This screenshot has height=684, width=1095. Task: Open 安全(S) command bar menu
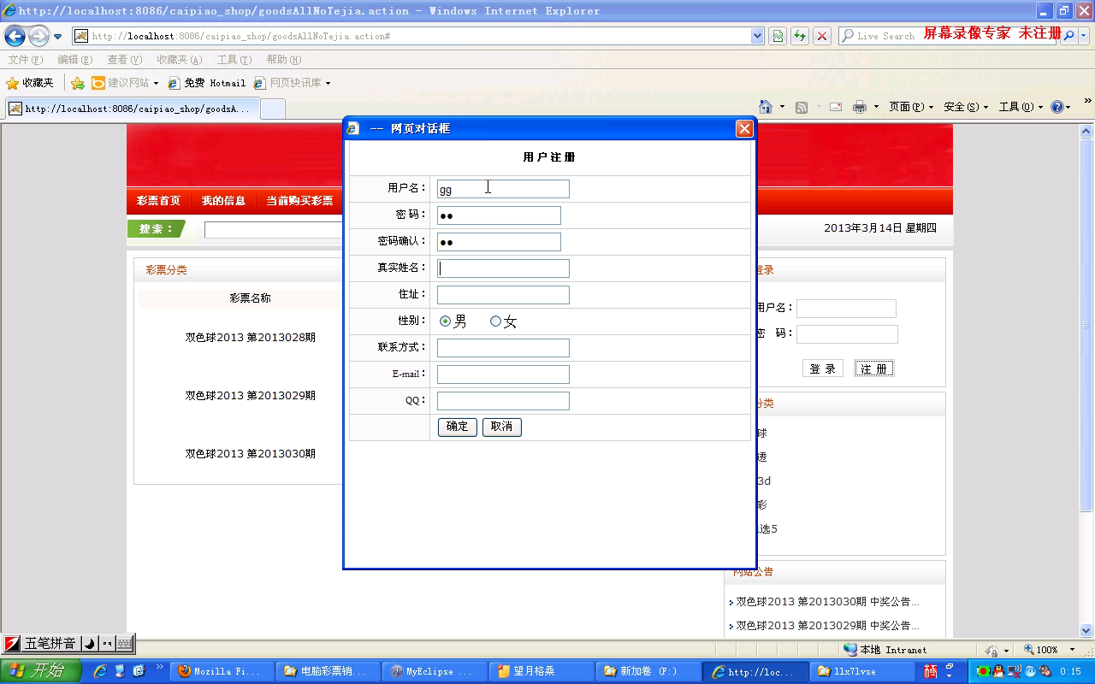click(966, 107)
